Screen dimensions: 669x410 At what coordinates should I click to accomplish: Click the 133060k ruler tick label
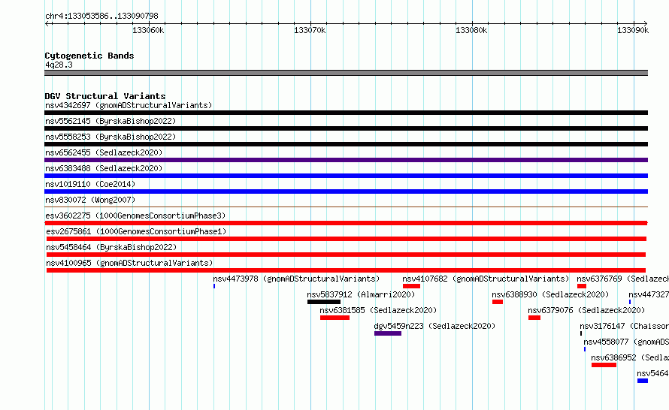[148, 30]
